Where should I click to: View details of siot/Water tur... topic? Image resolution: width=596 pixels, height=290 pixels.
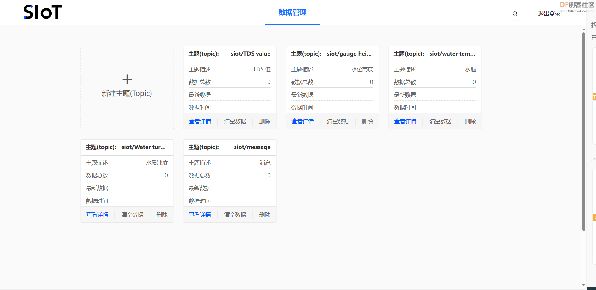(x=97, y=215)
